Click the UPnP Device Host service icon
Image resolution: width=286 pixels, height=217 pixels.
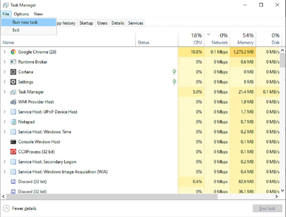click(x=13, y=112)
